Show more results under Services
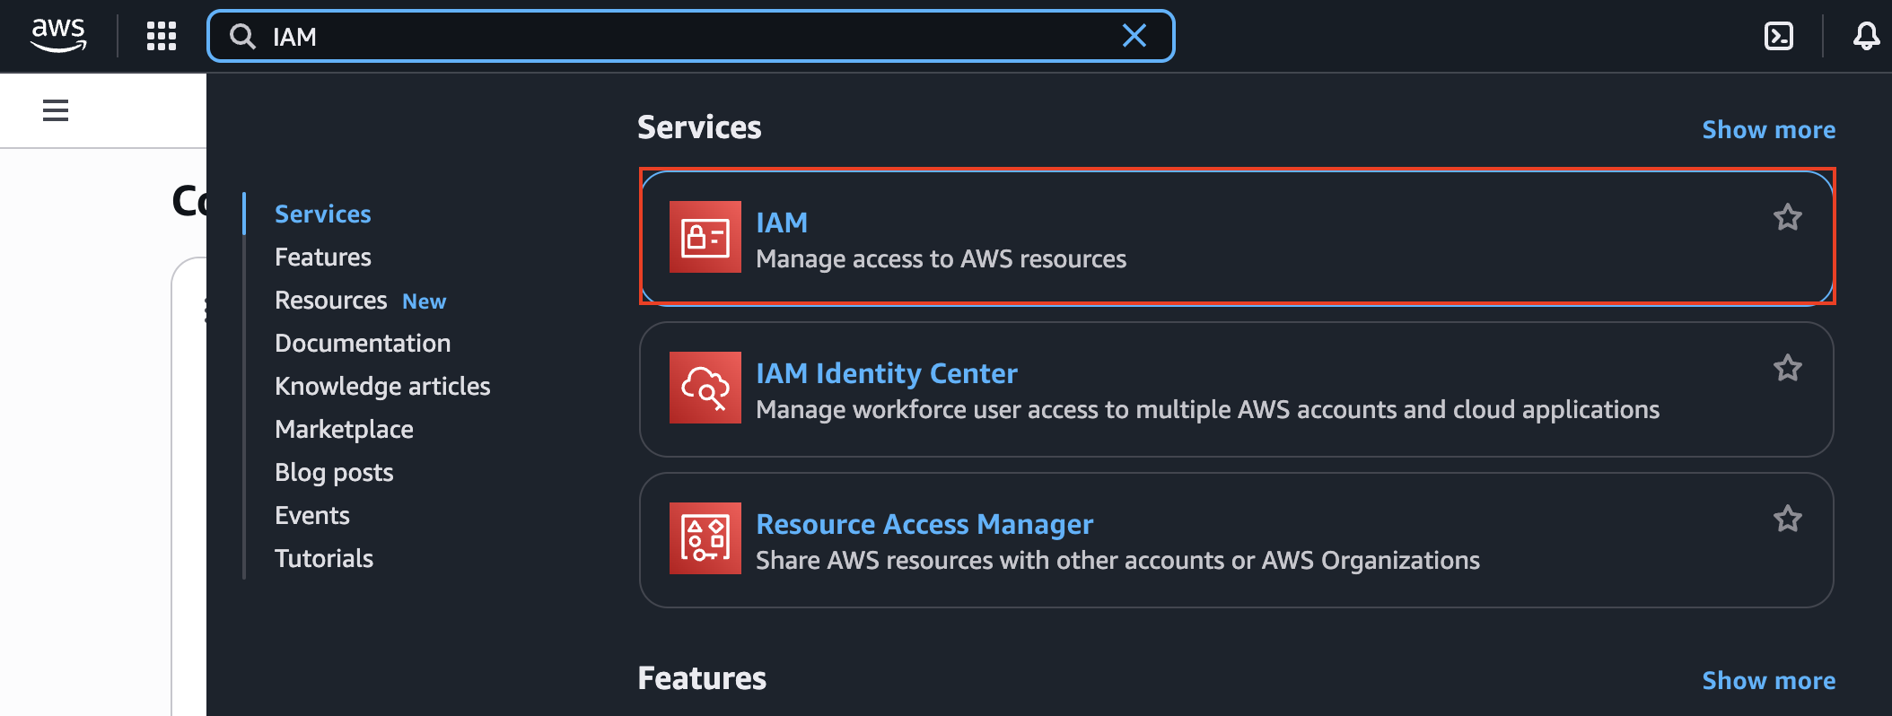This screenshot has width=1892, height=716. 1768,130
